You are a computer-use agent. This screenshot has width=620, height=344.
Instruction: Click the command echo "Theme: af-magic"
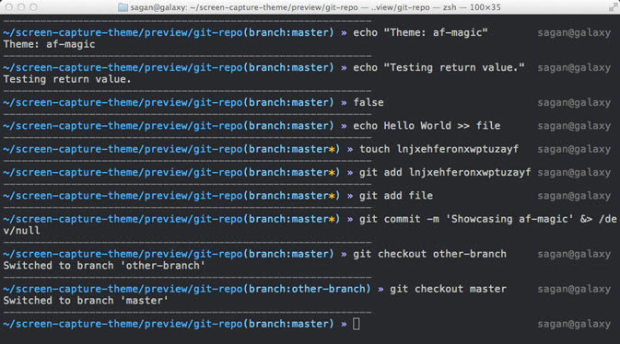420,32
